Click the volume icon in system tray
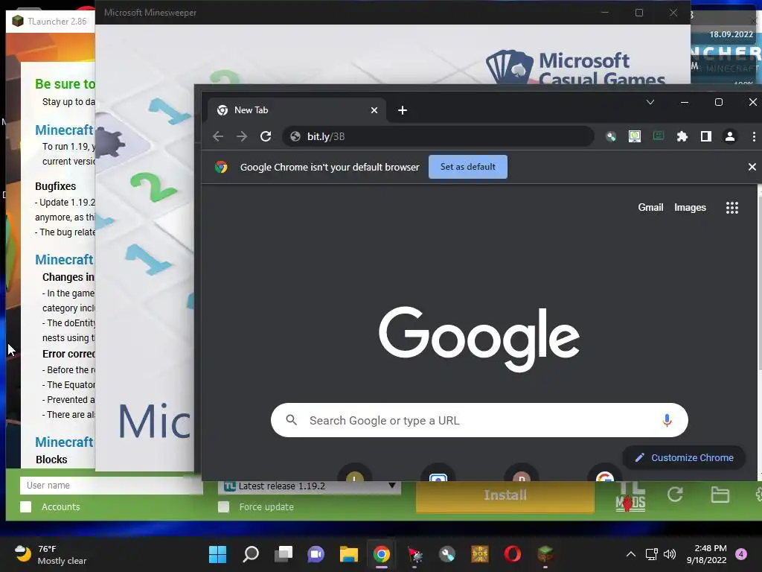762x572 pixels. [x=670, y=554]
